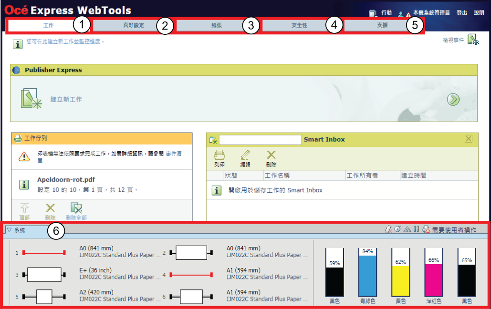Switch to the 喜好設定 preferences tab

[134, 25]
